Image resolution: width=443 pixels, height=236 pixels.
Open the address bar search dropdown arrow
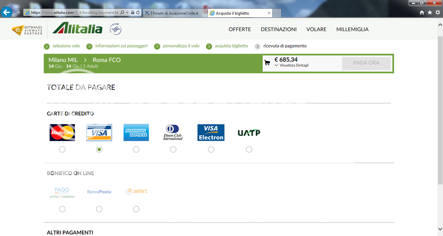(127, 13)
